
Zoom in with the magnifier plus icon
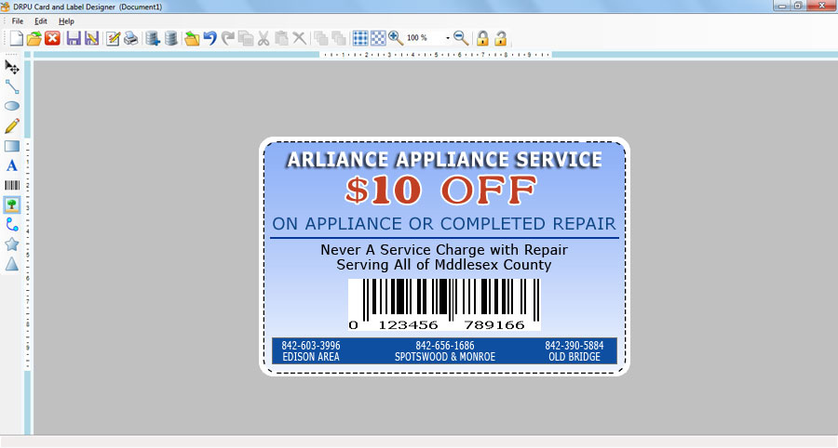pos(396,38)
